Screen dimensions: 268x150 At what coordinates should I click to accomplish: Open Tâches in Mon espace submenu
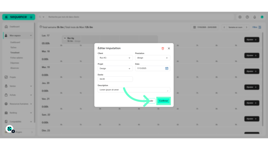tap(13, 47)
